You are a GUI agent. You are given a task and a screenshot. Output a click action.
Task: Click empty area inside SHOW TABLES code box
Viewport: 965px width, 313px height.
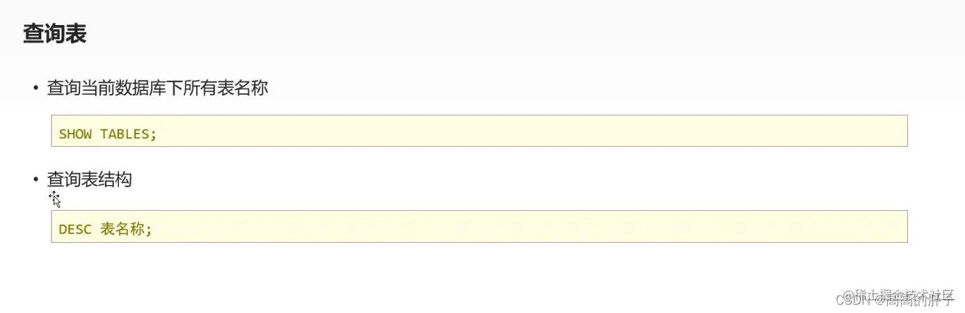(487, 131)
